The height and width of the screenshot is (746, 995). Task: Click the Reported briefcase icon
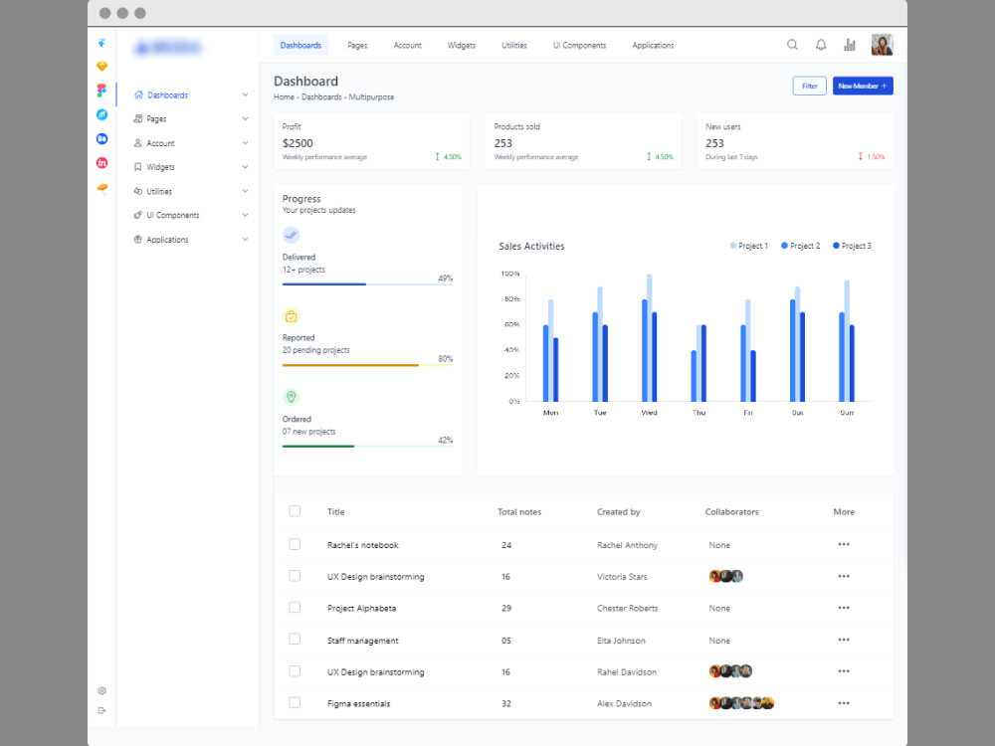tap(291, 316)
